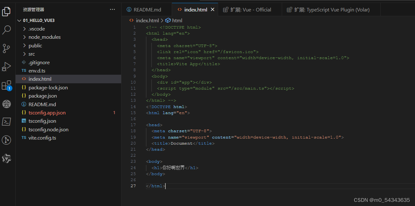415x206 pixels.
Task: Open the Source Control view
Action: (x=7, y=48)
